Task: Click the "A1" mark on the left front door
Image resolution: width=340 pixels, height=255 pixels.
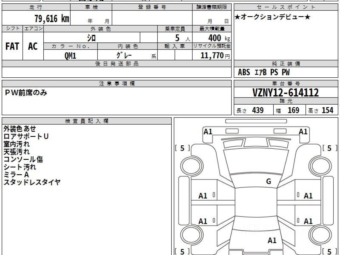Action: pos(203,196)
